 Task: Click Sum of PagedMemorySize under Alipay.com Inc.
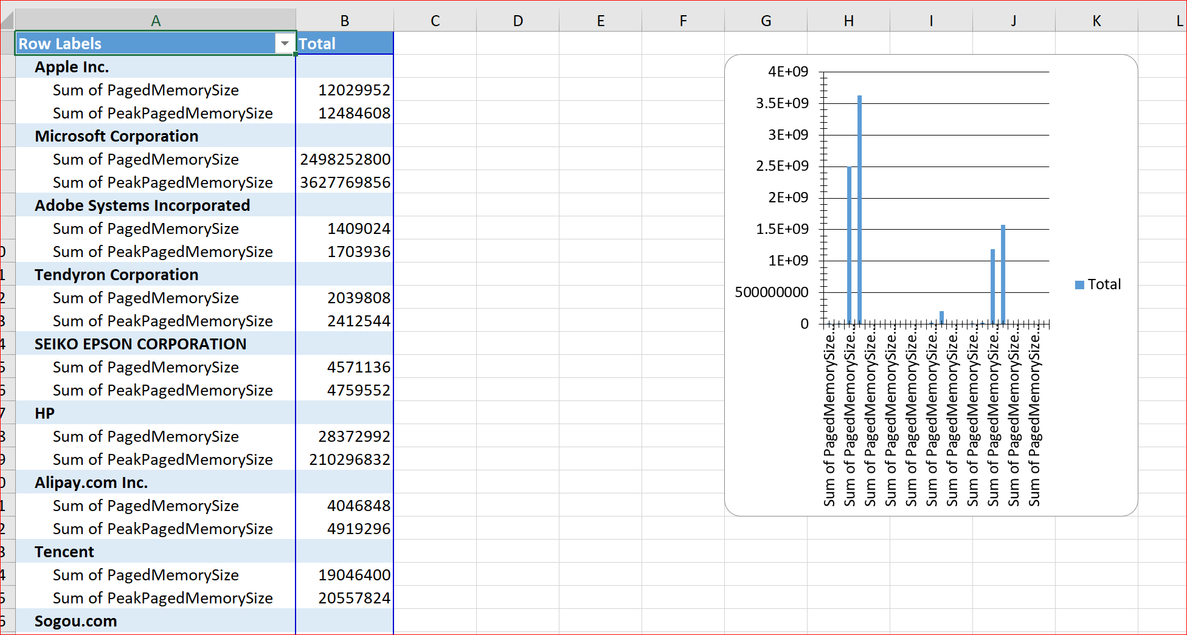pos(146,506)
